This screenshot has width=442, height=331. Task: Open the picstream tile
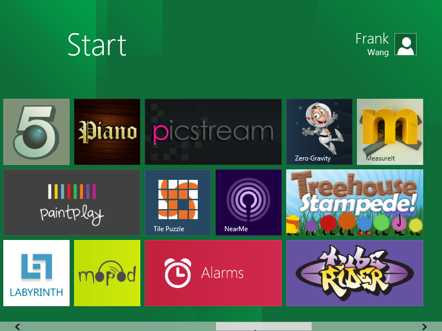tap(213, 132)
